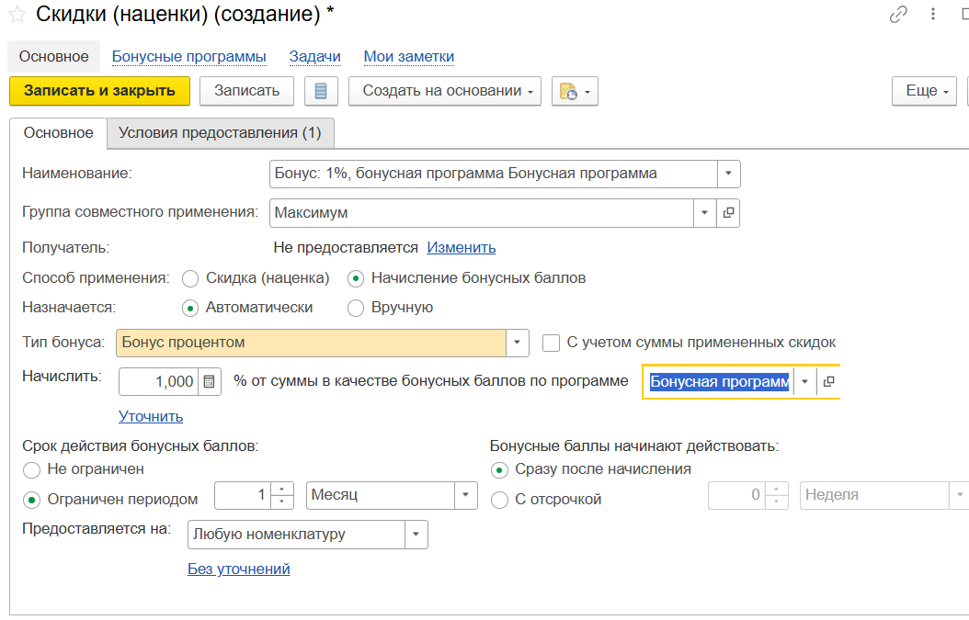Select Скидка (наценка) radio button

tap(190, 278)
